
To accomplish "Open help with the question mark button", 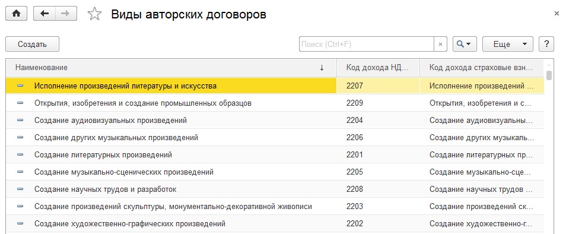I will tap(546, 44).
